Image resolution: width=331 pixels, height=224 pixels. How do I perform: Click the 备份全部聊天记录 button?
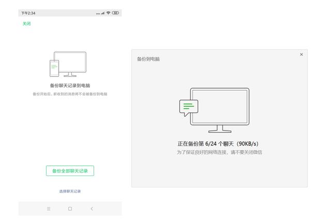pyautogui.click(x=70, y=171)
